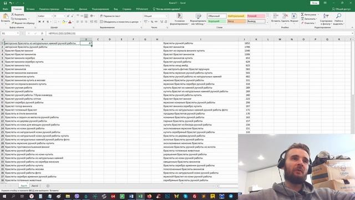Viewport: 355px width, 200px height.
Task: Open Firefox from the taskbar
Action: (x=149, y=196)
